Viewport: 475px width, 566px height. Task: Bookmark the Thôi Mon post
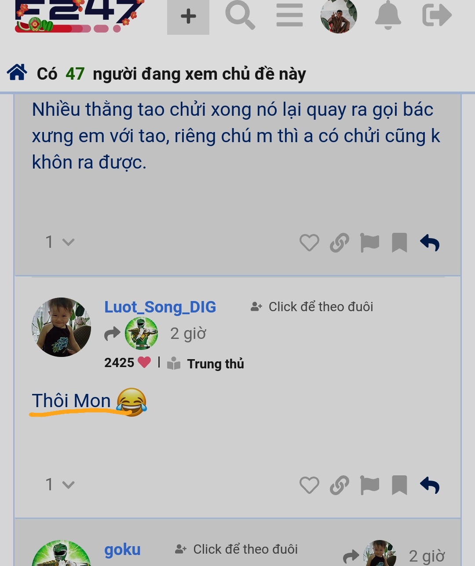tap(399, 485)
